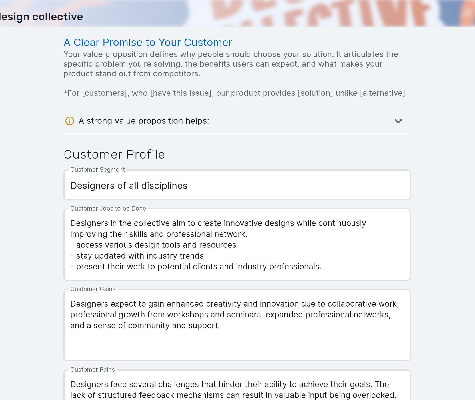Click the "A Clear Promise to Your Customer" heading
Screen dimensions: 475x400
click(x=148, y=43)
